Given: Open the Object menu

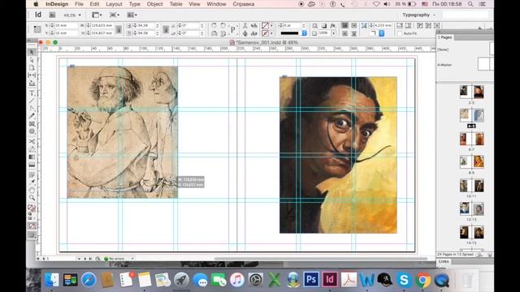Looking at the screenshot, I should pos(154,4).
